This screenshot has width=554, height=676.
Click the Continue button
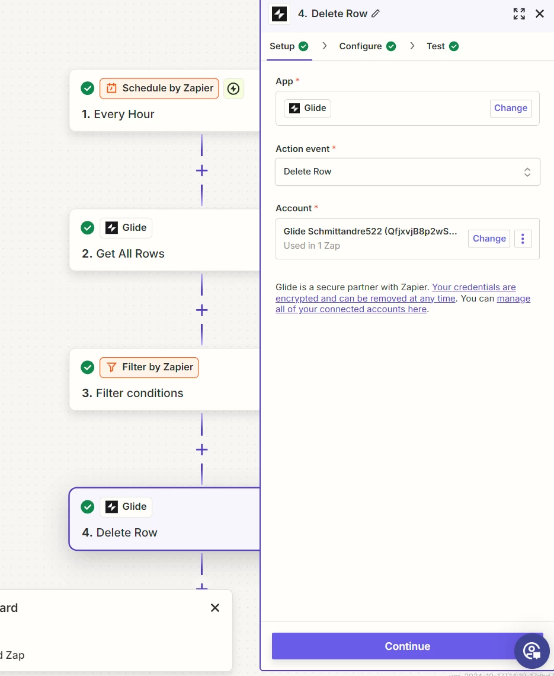(x=407, y=646)
